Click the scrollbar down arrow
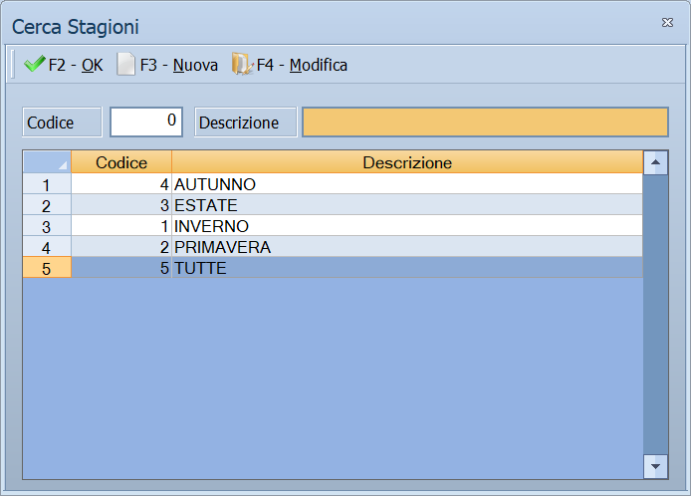The width and height of the screenshot is (691, 496). (655, 466)
